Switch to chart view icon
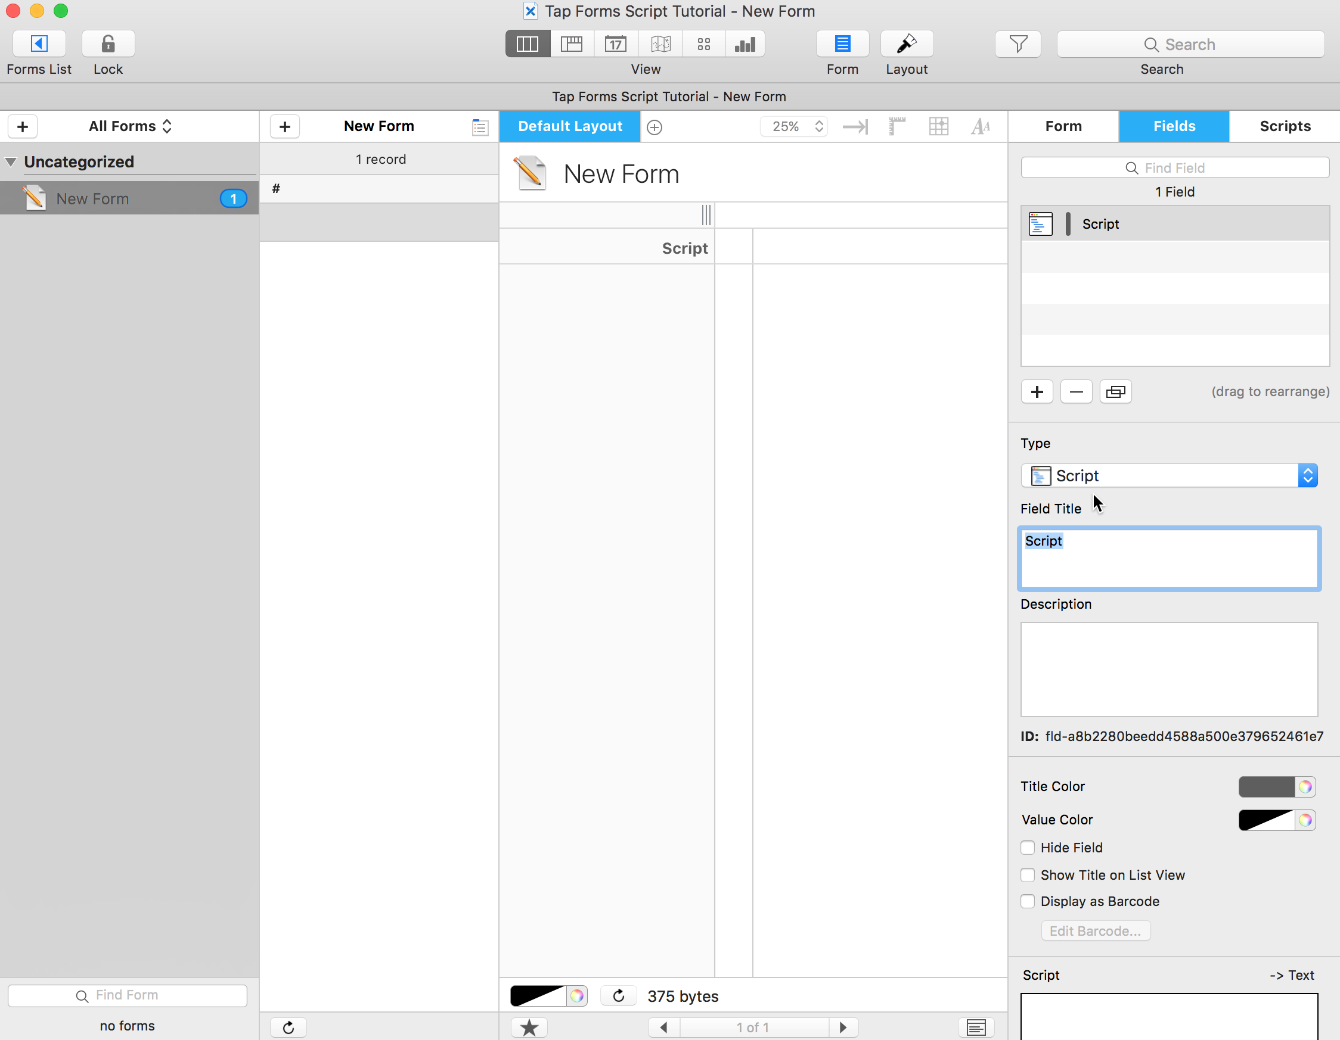 (x=745, y=43)
